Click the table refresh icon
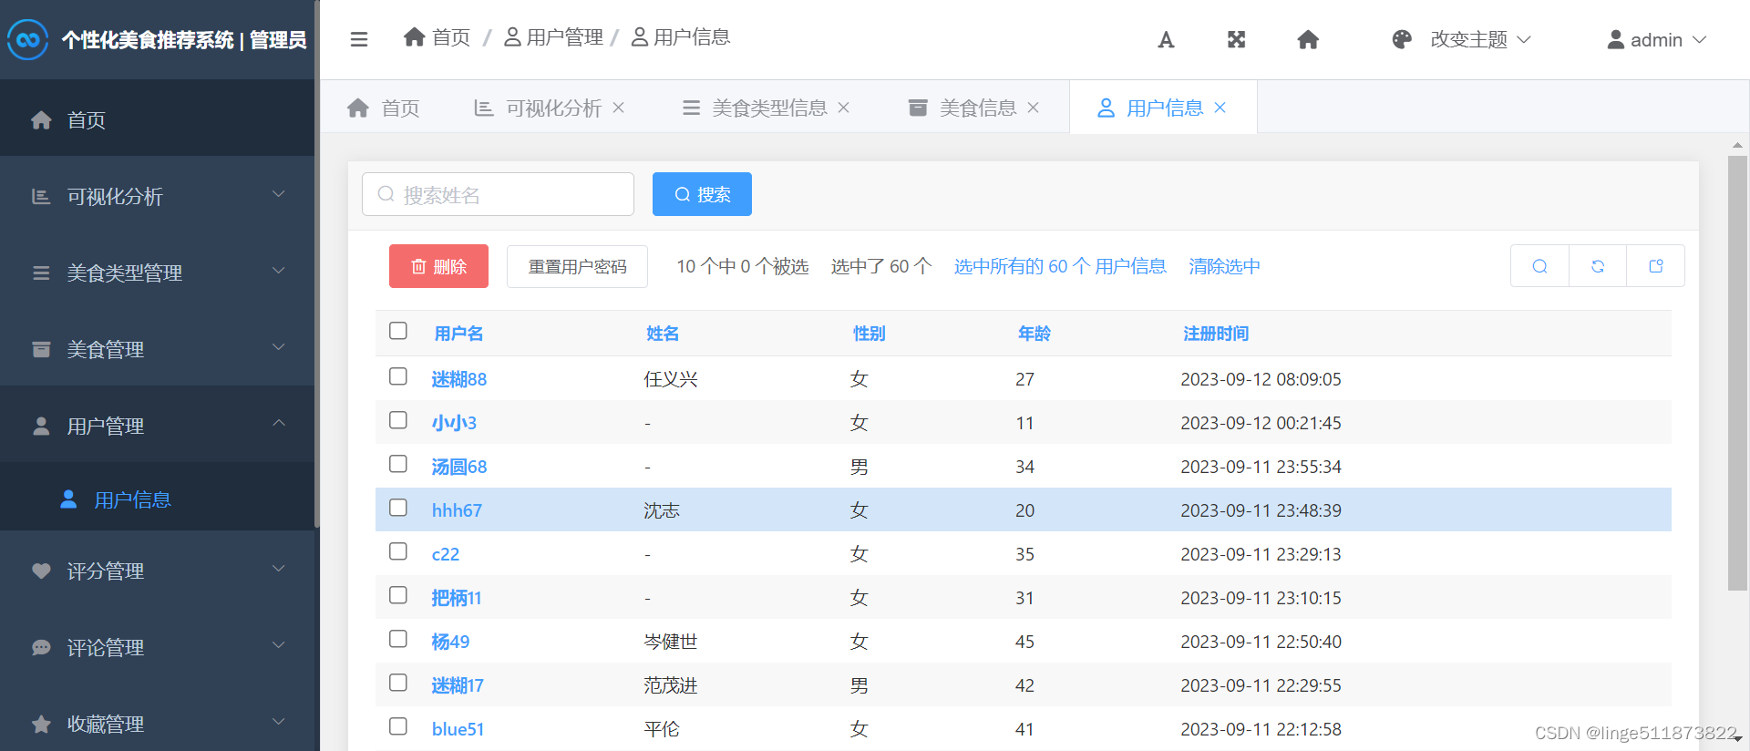The height and width of the screenshot is (751, 1750). (x=1598, y=266)
